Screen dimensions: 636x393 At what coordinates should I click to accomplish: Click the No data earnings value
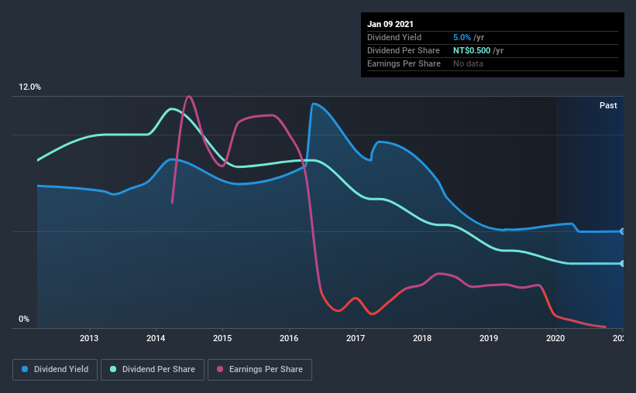pyautogui.click(x=468, y=63)
